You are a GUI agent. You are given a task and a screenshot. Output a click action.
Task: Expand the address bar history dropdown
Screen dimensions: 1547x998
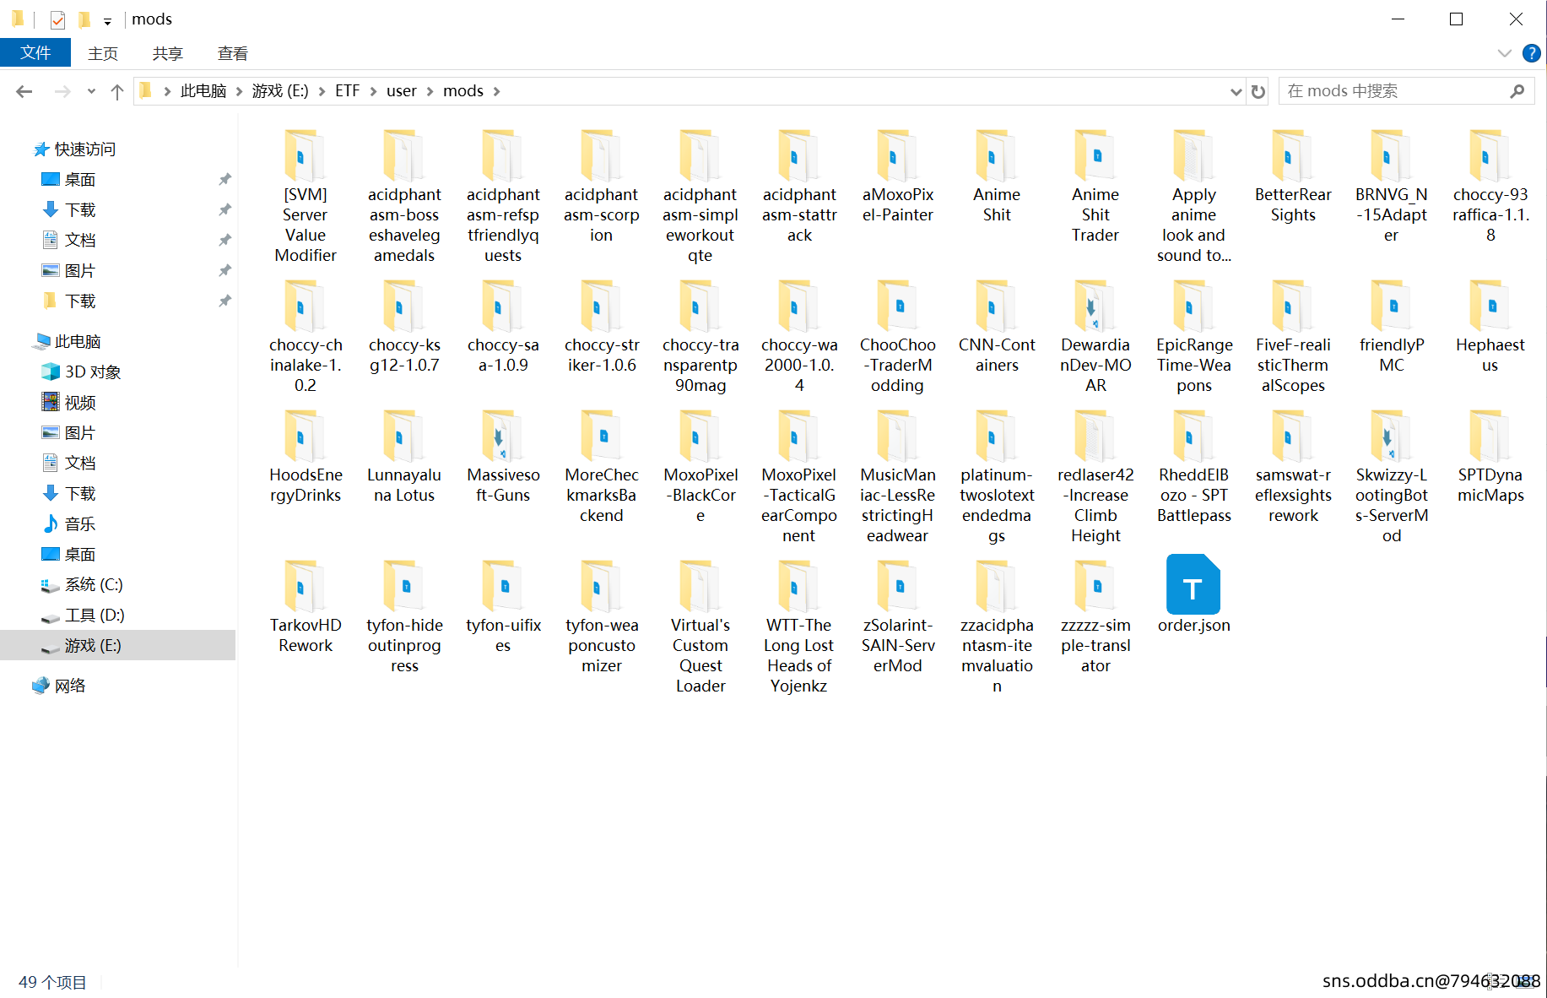click(1236, 91)
